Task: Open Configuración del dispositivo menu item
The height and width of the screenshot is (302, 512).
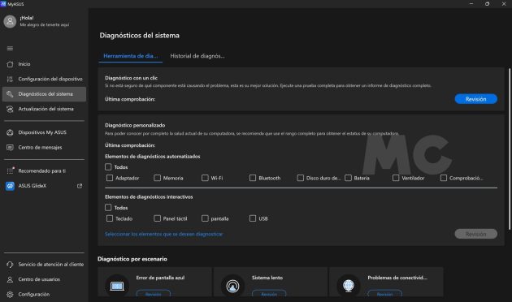Action: coord(44,80)
